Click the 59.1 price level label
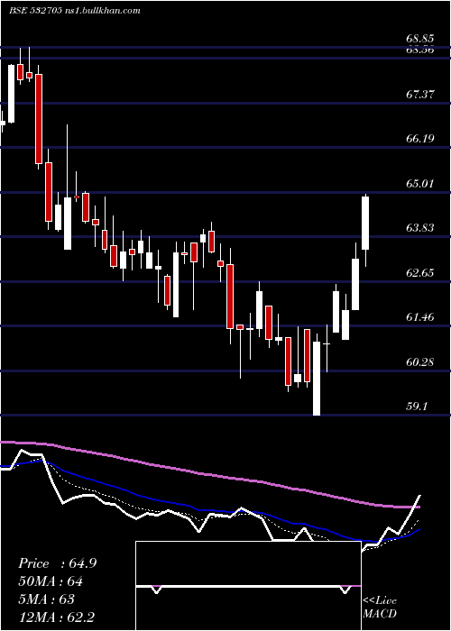This screenshot has width=451, height=631. tap(416, 407)
